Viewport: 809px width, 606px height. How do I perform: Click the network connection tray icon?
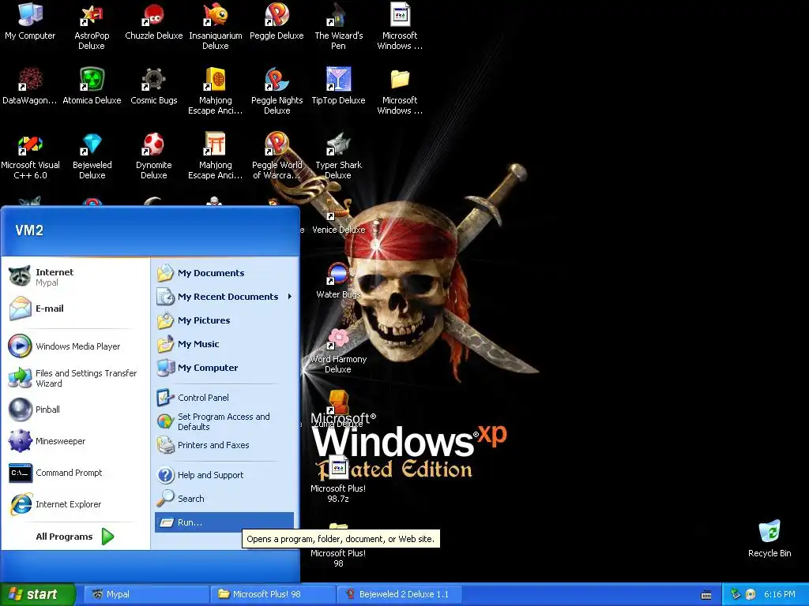[x=736, y=594]
